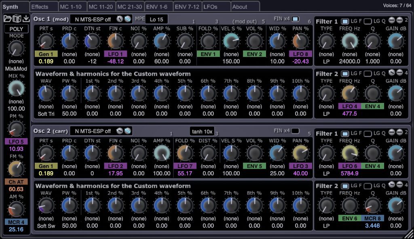Open the MPE Lo 15 selector
Viewport: 414px width, 239px height.
pos(156,19)
